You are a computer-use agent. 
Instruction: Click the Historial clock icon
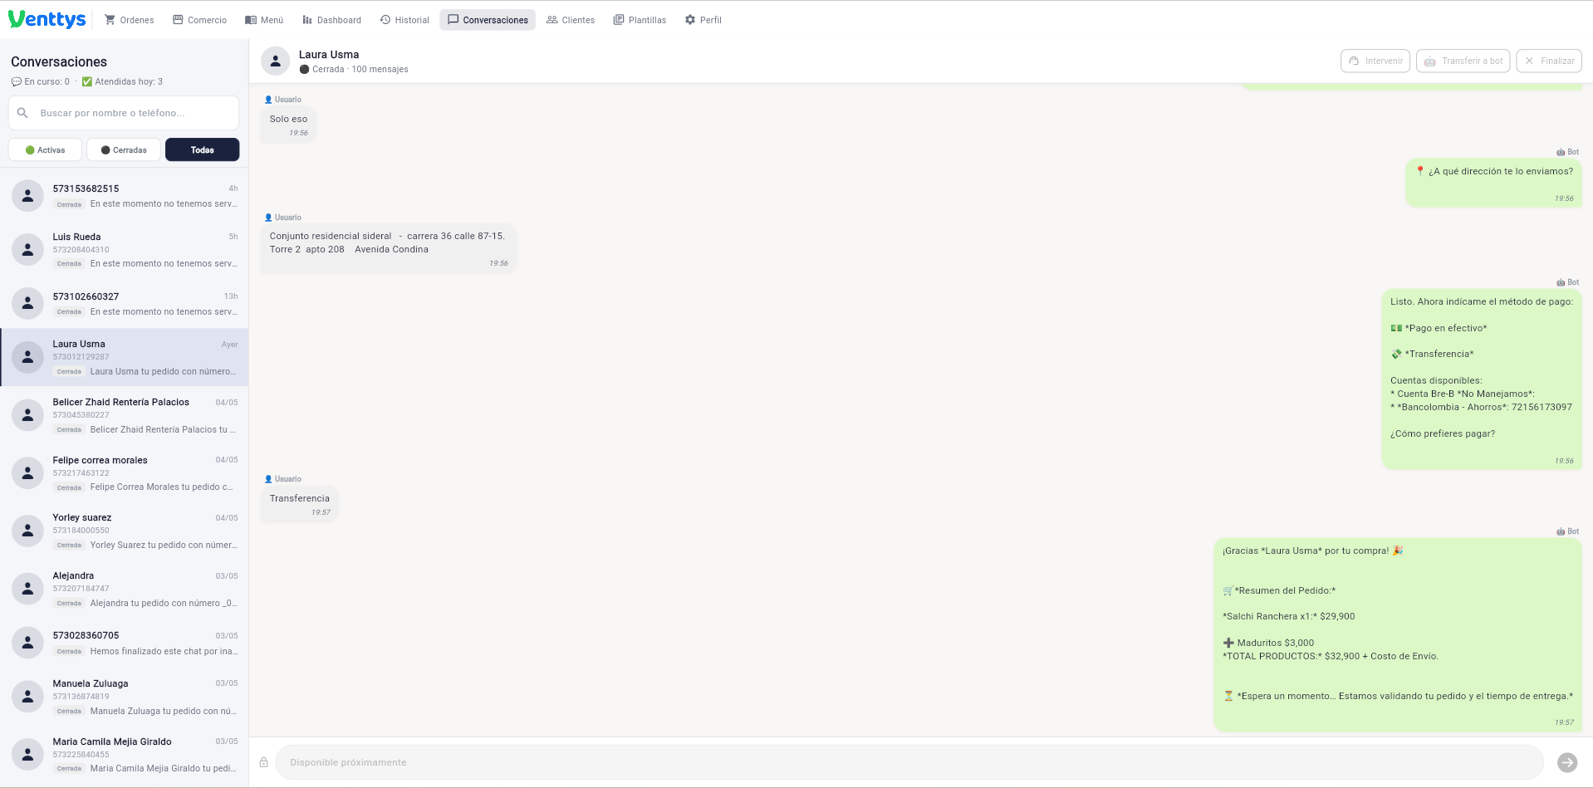click(385, 20)
